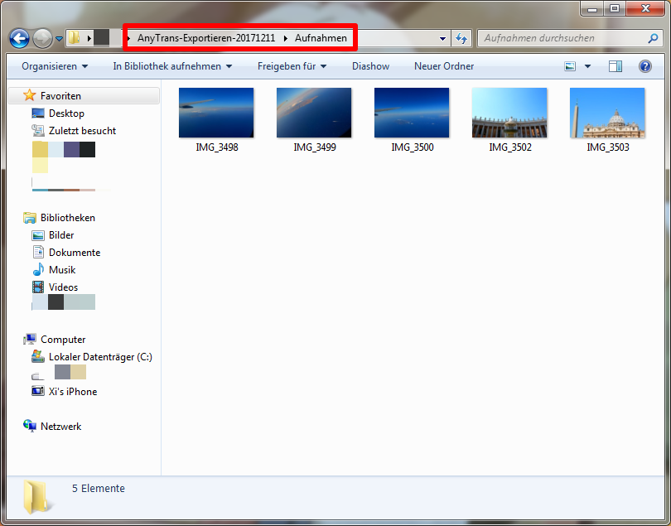Select the IMG_3498 photo thumbnail
This screenshot has width=671, height=526.
216,113
